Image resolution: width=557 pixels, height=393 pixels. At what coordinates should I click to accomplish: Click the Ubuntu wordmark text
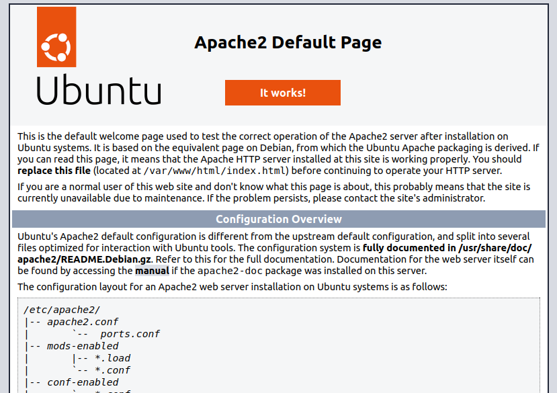click(x=98, y=90)
